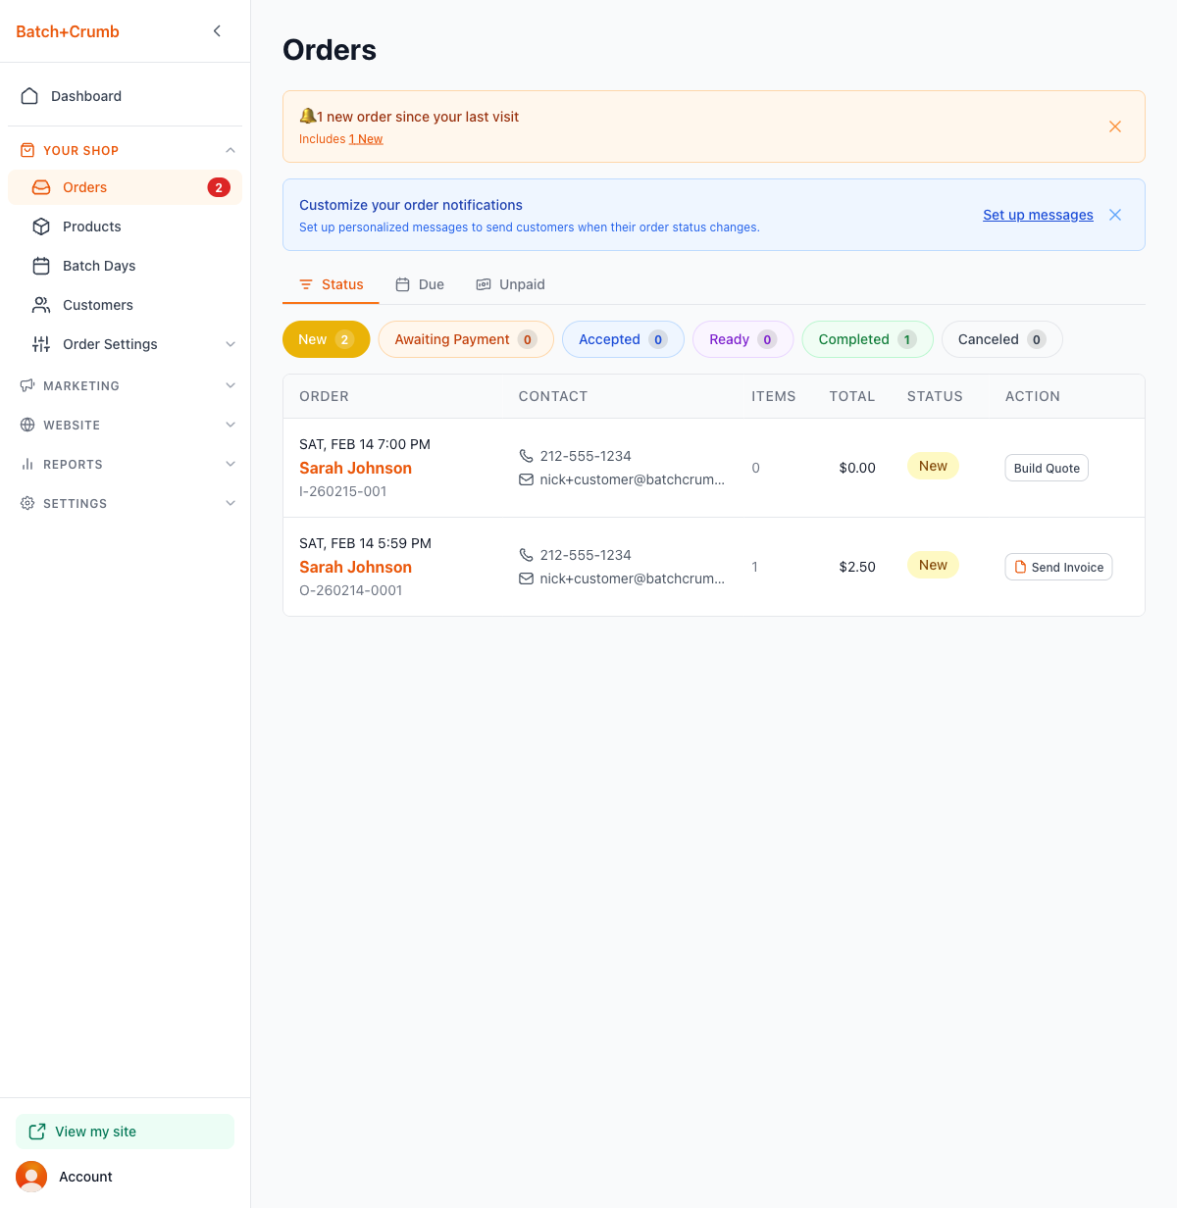The image size is (1177, 1208).
Task: Click the Build Quote button
Action: (1046, 468)
